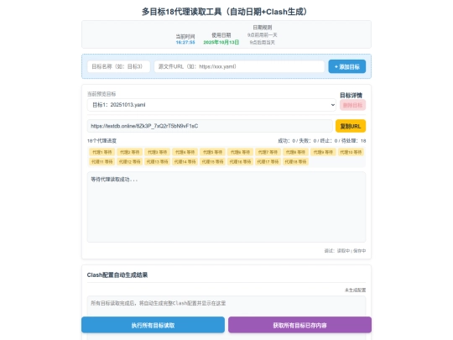Click the + 添加目标 button
The image size is (453, 340).
(347, 66)
